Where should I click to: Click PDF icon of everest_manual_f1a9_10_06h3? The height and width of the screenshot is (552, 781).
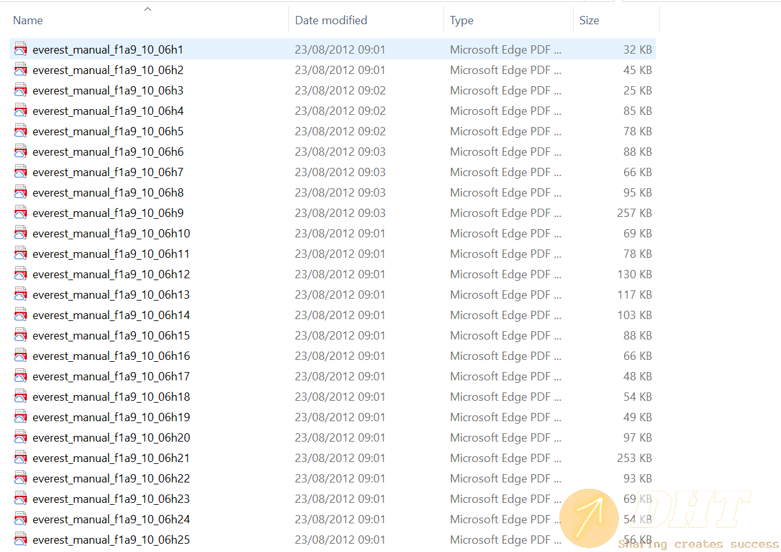pyautogui.click(x=21, y=90)
